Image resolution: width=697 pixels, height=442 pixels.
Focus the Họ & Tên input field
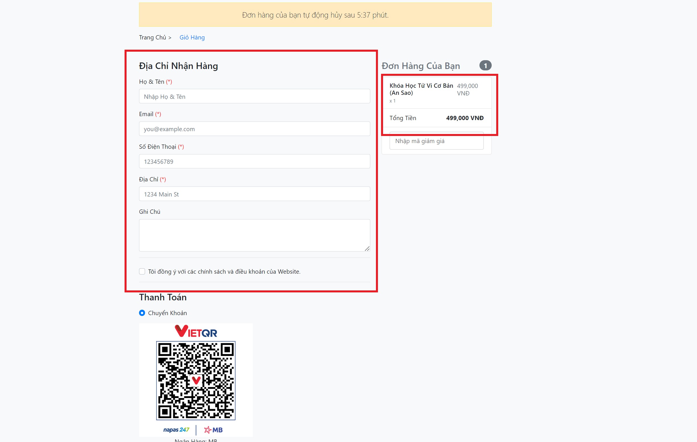[254, 97]
